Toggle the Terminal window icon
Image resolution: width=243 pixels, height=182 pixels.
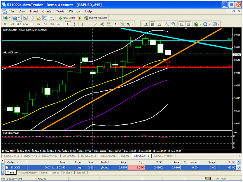pos(45,18)
